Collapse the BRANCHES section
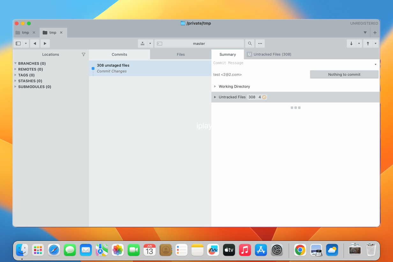Screen dimensions: 393x262 click(x=15, y=63)
